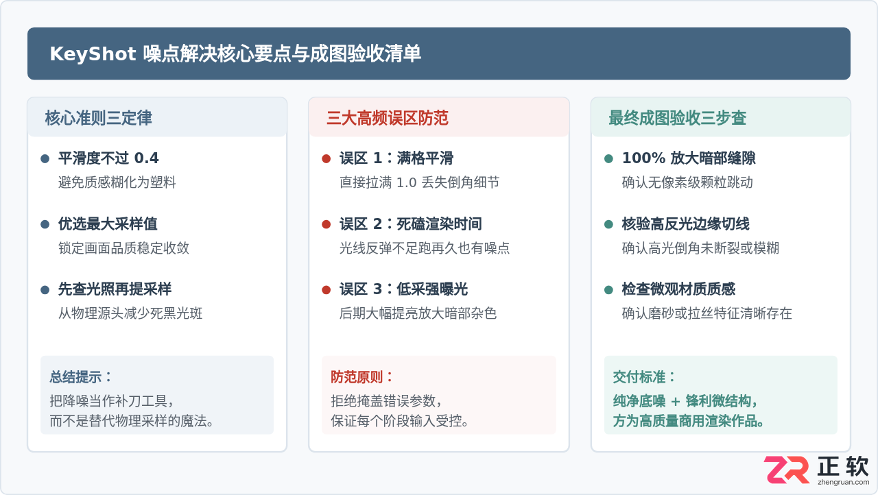
Task: Click the line '把降噪当作补刀工具，'
Action: (x=110, y=400)
